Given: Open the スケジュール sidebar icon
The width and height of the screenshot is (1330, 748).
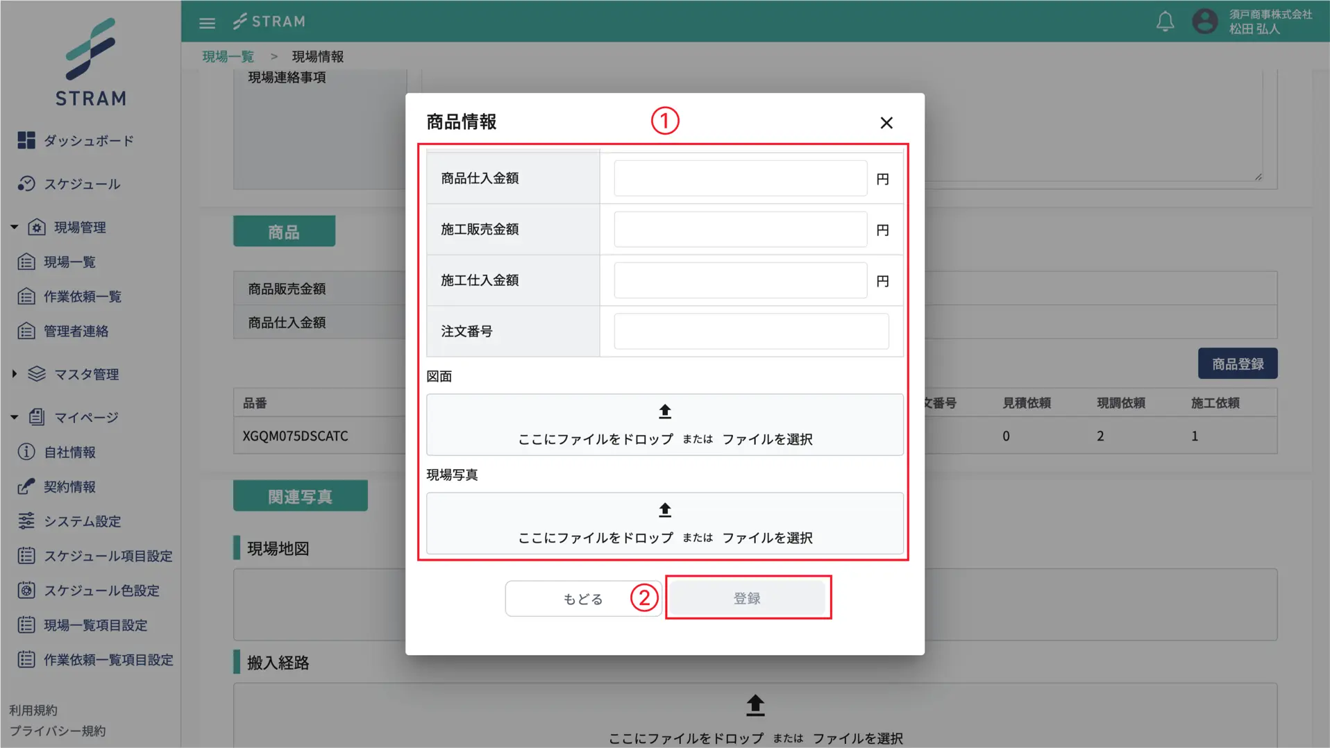Looking at the screenshot, I should pos(26,184).
